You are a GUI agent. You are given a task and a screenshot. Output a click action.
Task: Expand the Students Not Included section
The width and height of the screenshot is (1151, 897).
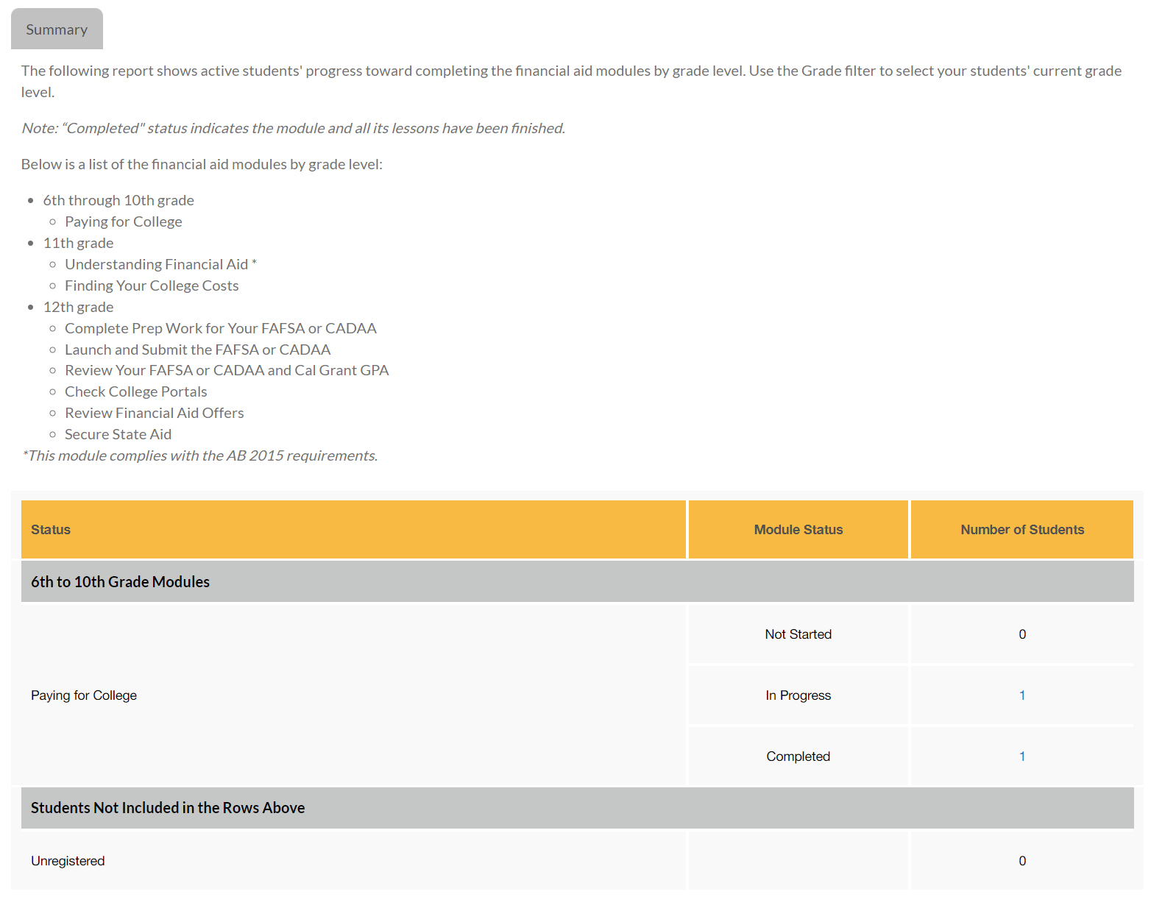(168, 807)
